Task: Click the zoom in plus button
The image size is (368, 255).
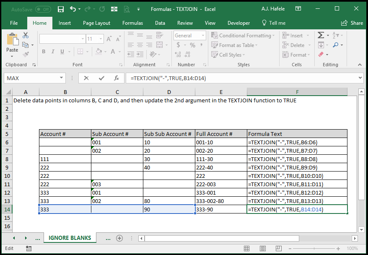Action: (338, 248)
